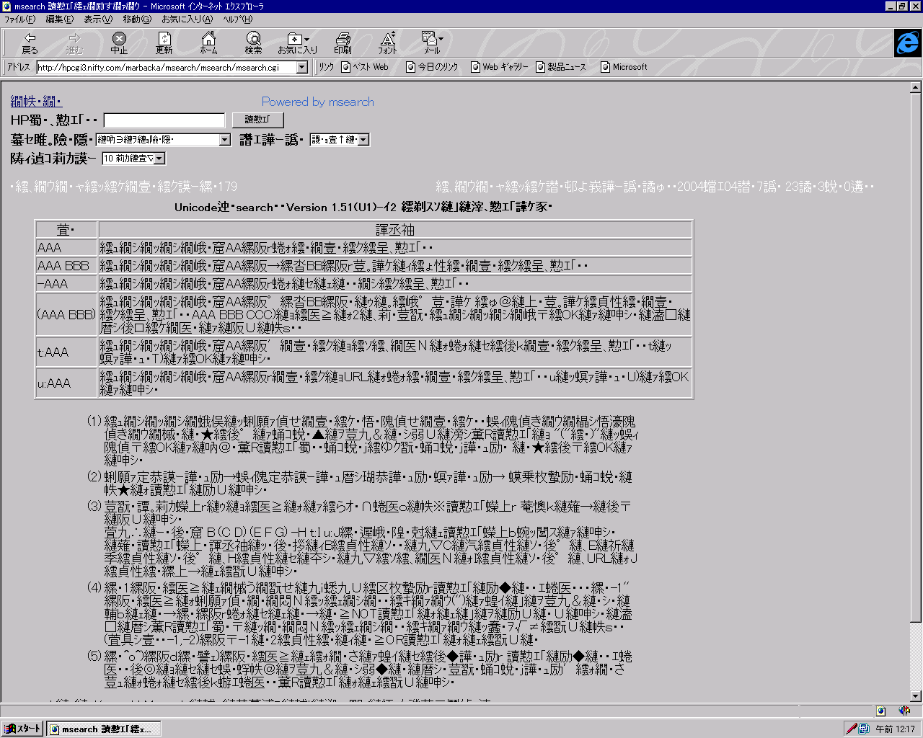Viewport: 923px width, 738px height.
Task: Open the 表示(V) menu
Action: point(97,19)
